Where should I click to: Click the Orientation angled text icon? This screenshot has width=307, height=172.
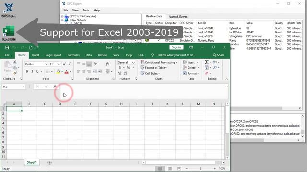pos(95,64)
